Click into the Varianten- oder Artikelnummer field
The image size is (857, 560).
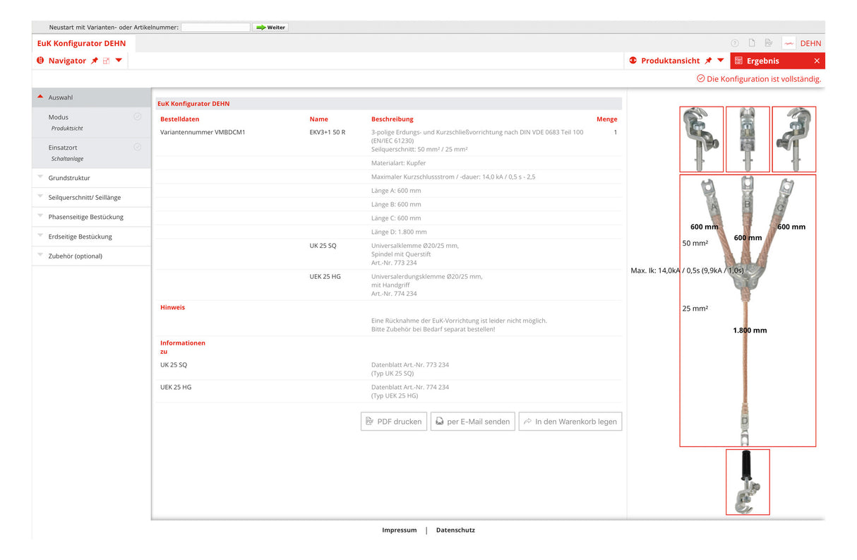click(x=215, y=28)
